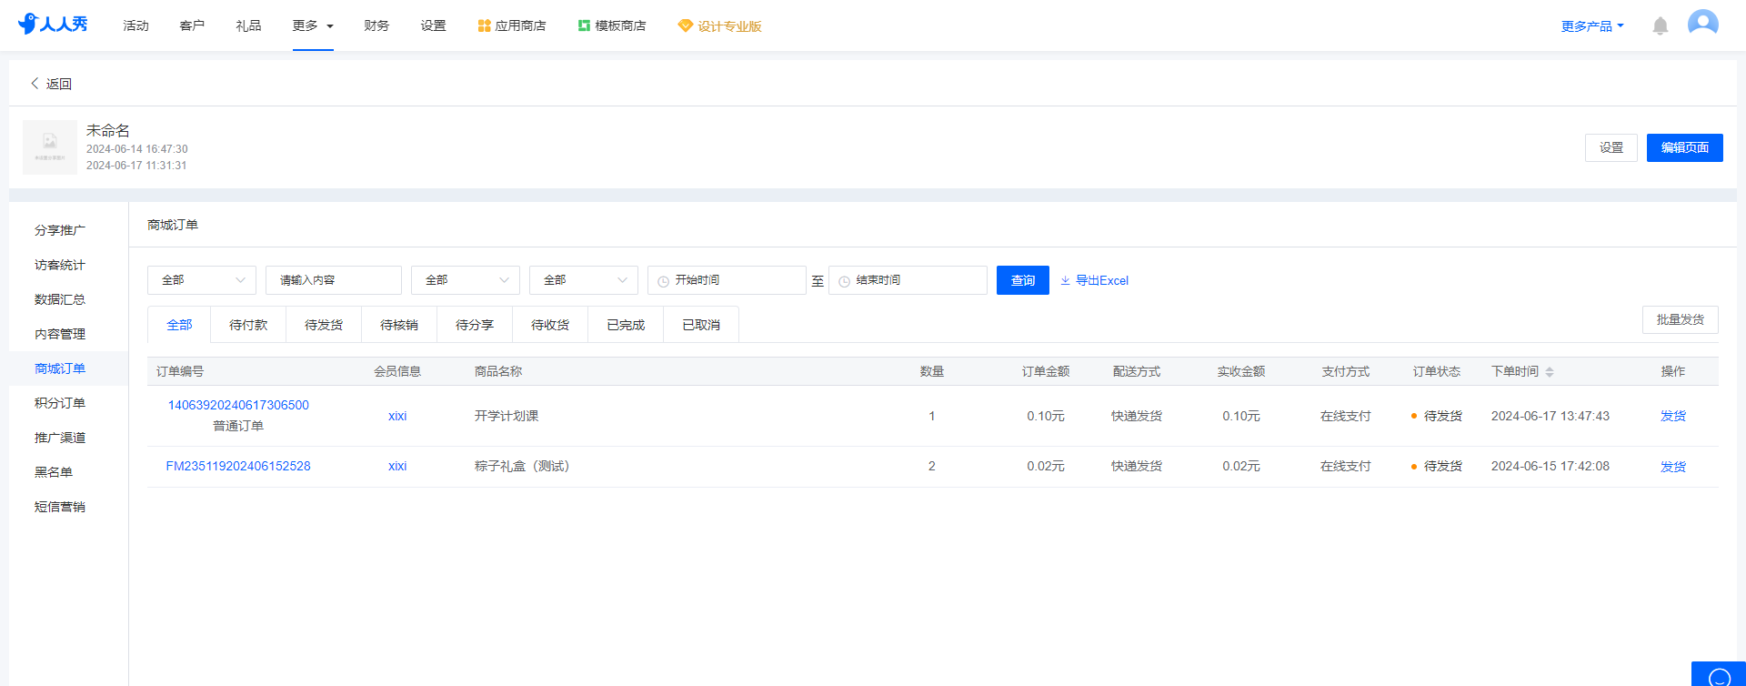The height and width of the screenshot is (686, 1746).
Task: Switch to 待发货 tab
Action: coord(324,325)
